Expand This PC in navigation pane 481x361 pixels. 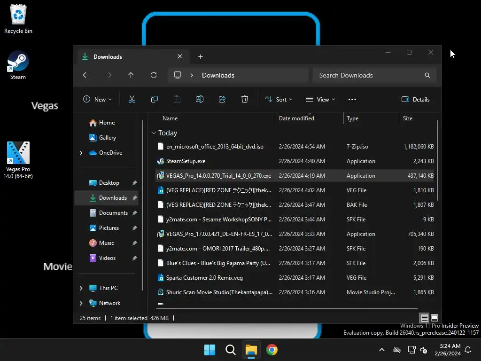click(81, 288)
